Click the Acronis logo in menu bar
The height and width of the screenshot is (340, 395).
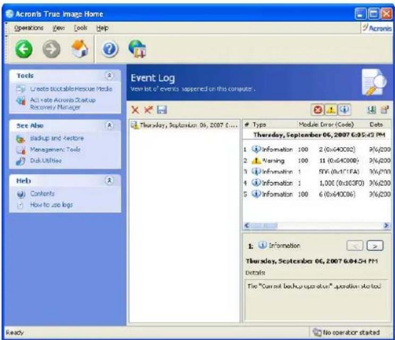coord(377,28)
